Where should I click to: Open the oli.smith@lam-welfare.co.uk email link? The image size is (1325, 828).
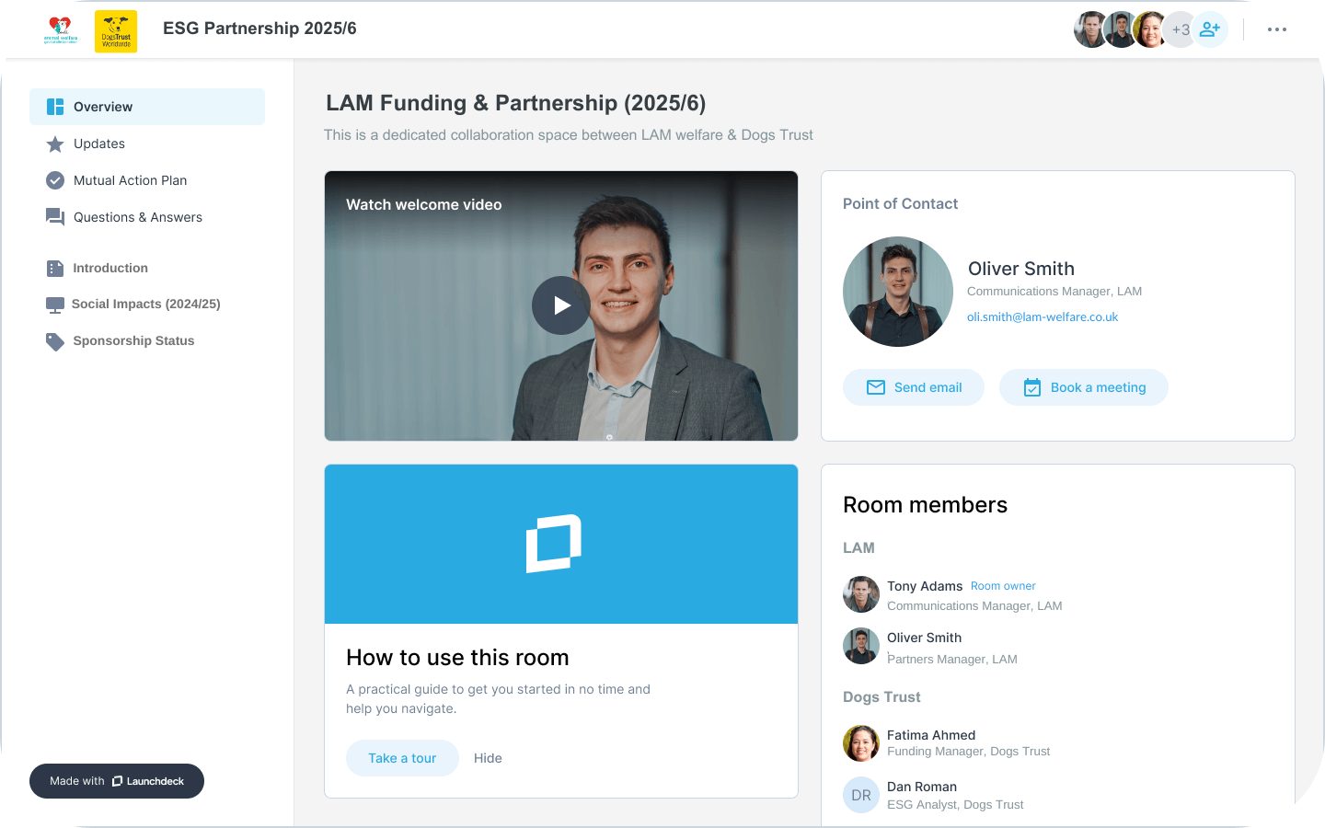(1043, 316)
